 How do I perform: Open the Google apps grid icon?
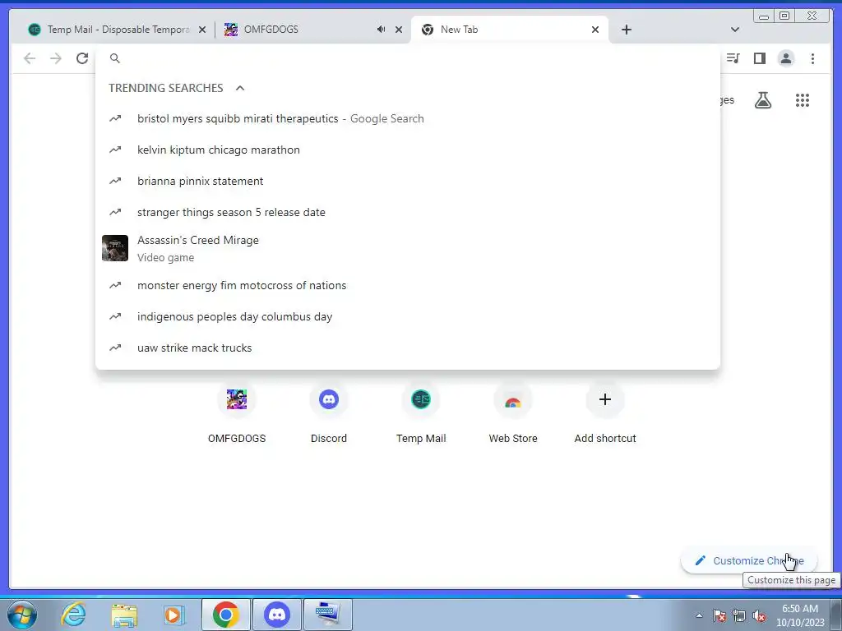(803, 100)
